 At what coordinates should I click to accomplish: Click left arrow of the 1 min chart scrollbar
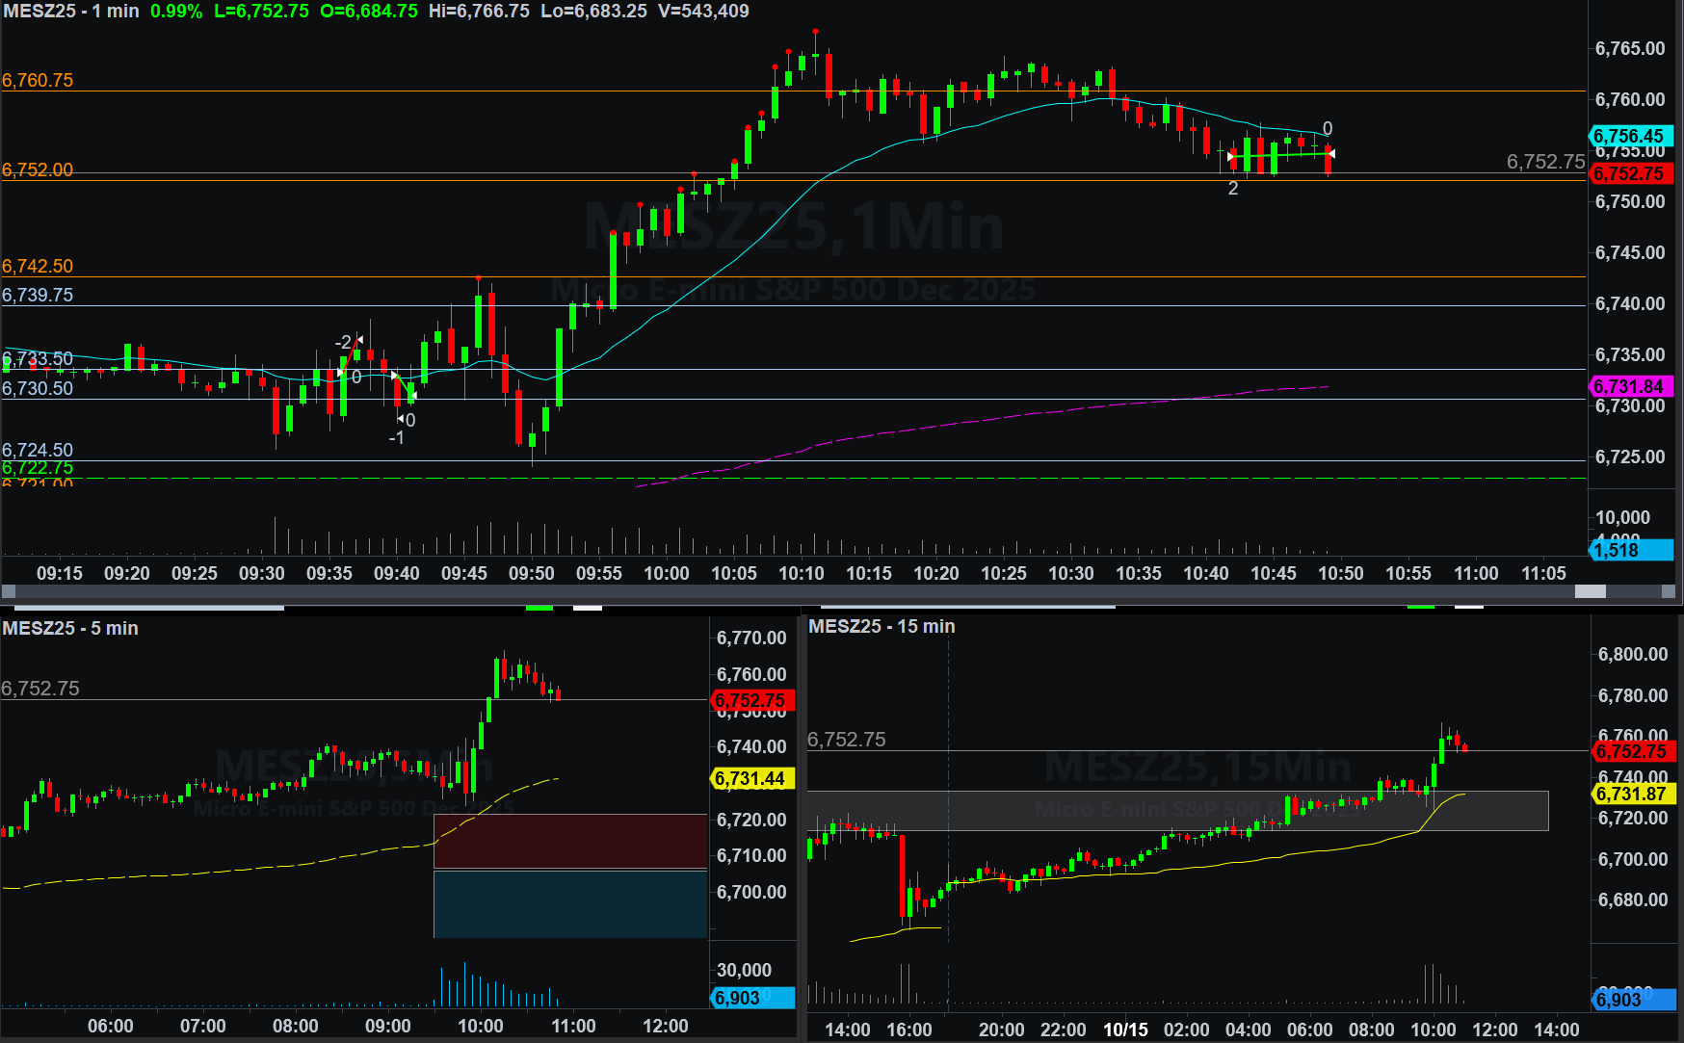tap(9, 591)
